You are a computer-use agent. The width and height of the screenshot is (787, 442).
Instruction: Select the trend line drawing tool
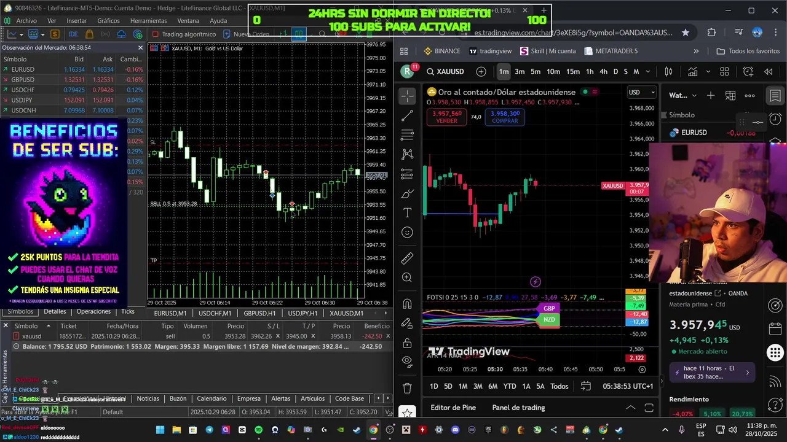click(x=407, y=115)
